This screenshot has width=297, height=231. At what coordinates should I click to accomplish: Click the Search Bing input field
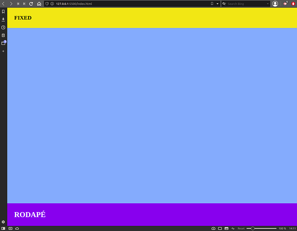[246, 4]
